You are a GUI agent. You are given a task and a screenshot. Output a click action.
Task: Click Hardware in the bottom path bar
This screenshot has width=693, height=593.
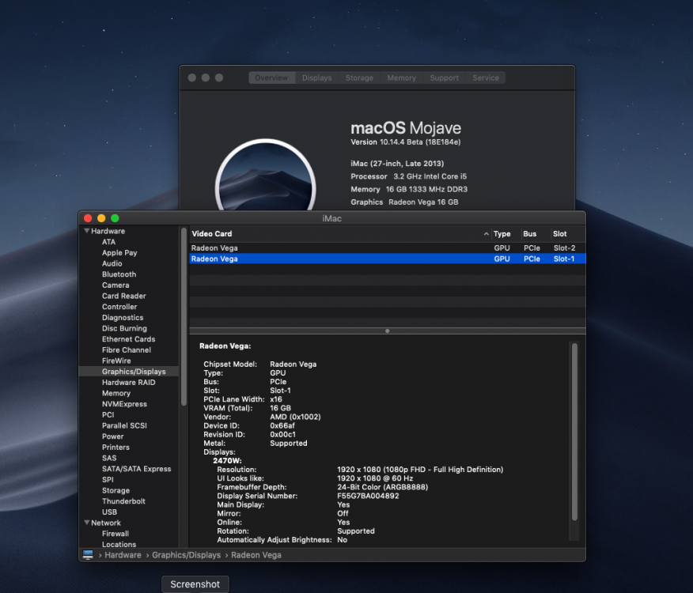[x=123, y=555]
